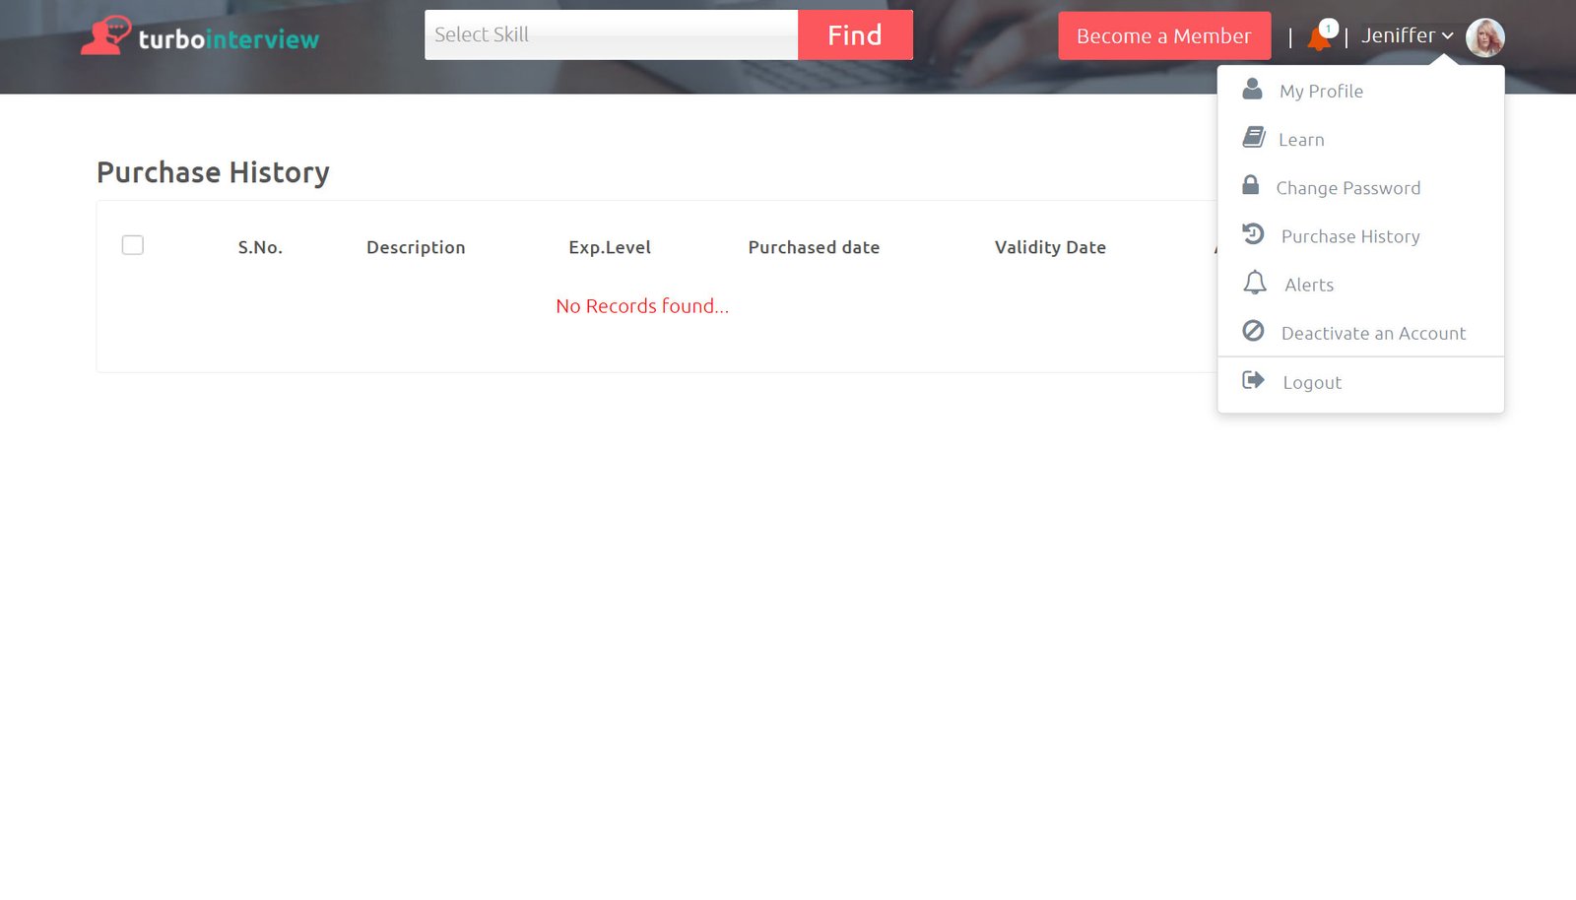The height and width of the screenshot is (900, 1576).
Task: Click the Purchase History clock icon
Action: click(x=1253, y=234)
